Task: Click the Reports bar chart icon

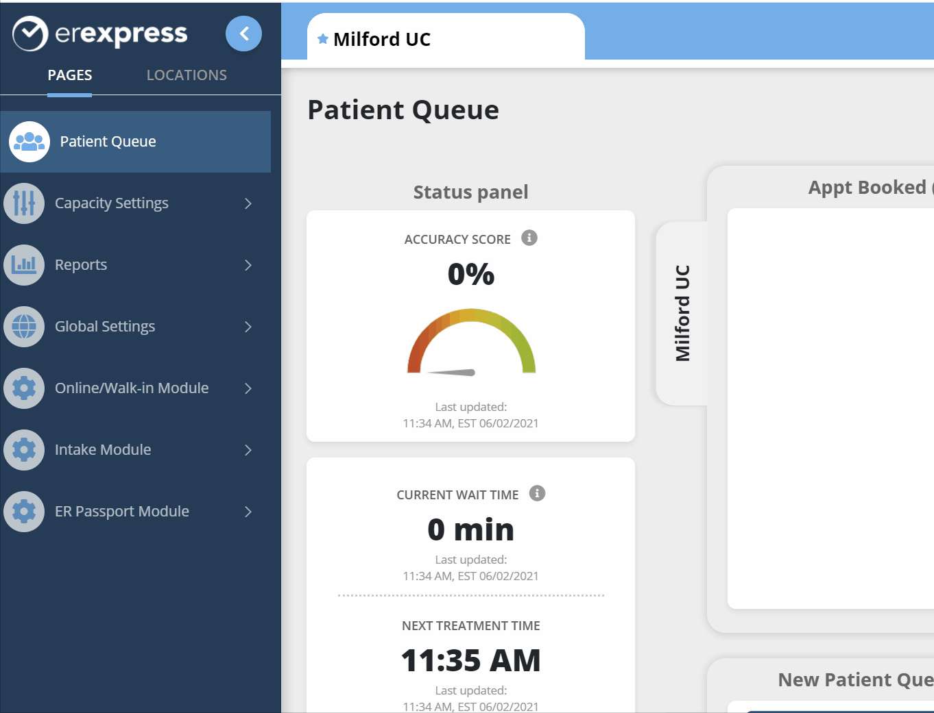Action: tap(24, 265)
